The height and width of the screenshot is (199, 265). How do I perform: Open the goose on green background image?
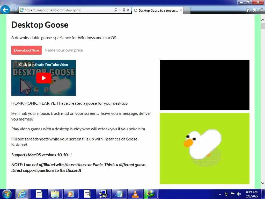tap(204, 148)
